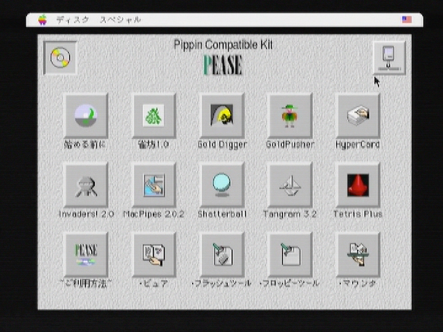Launch the フロッピーツール floppy tool icon
This screenshot has width=443, height=332.
[290, 255]
